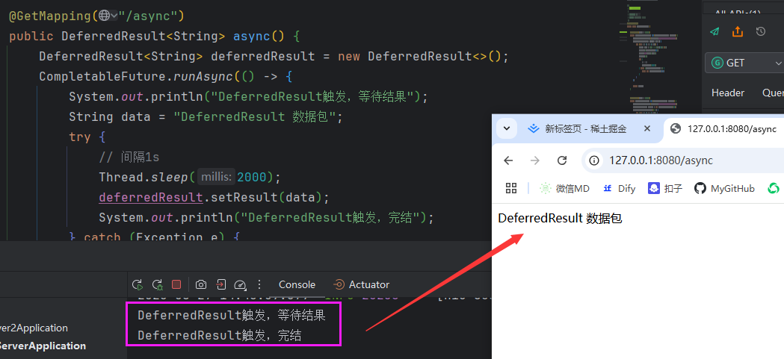Select the ServerApplication run configuration
This screenshot has width=784, height=359.
click(42, 346)
